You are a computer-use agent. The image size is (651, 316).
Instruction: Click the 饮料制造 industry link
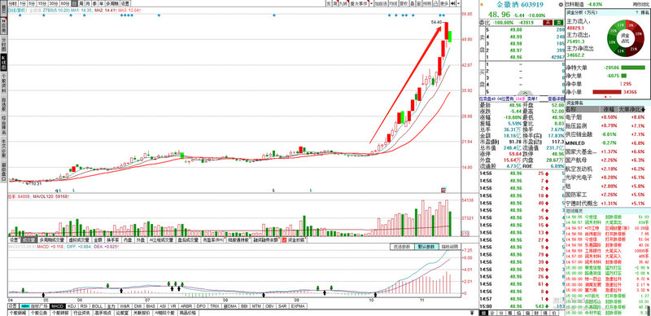click(575, 4)
